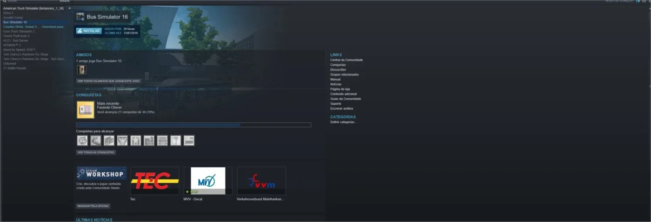
Task: Open the Página da loja link
Action: (x=340, y=89)
